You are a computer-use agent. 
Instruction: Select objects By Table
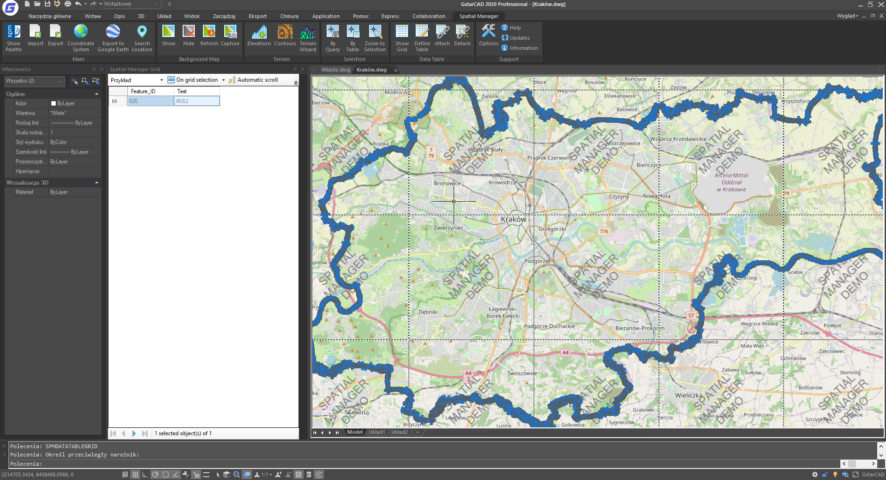[x=353, y=38]
